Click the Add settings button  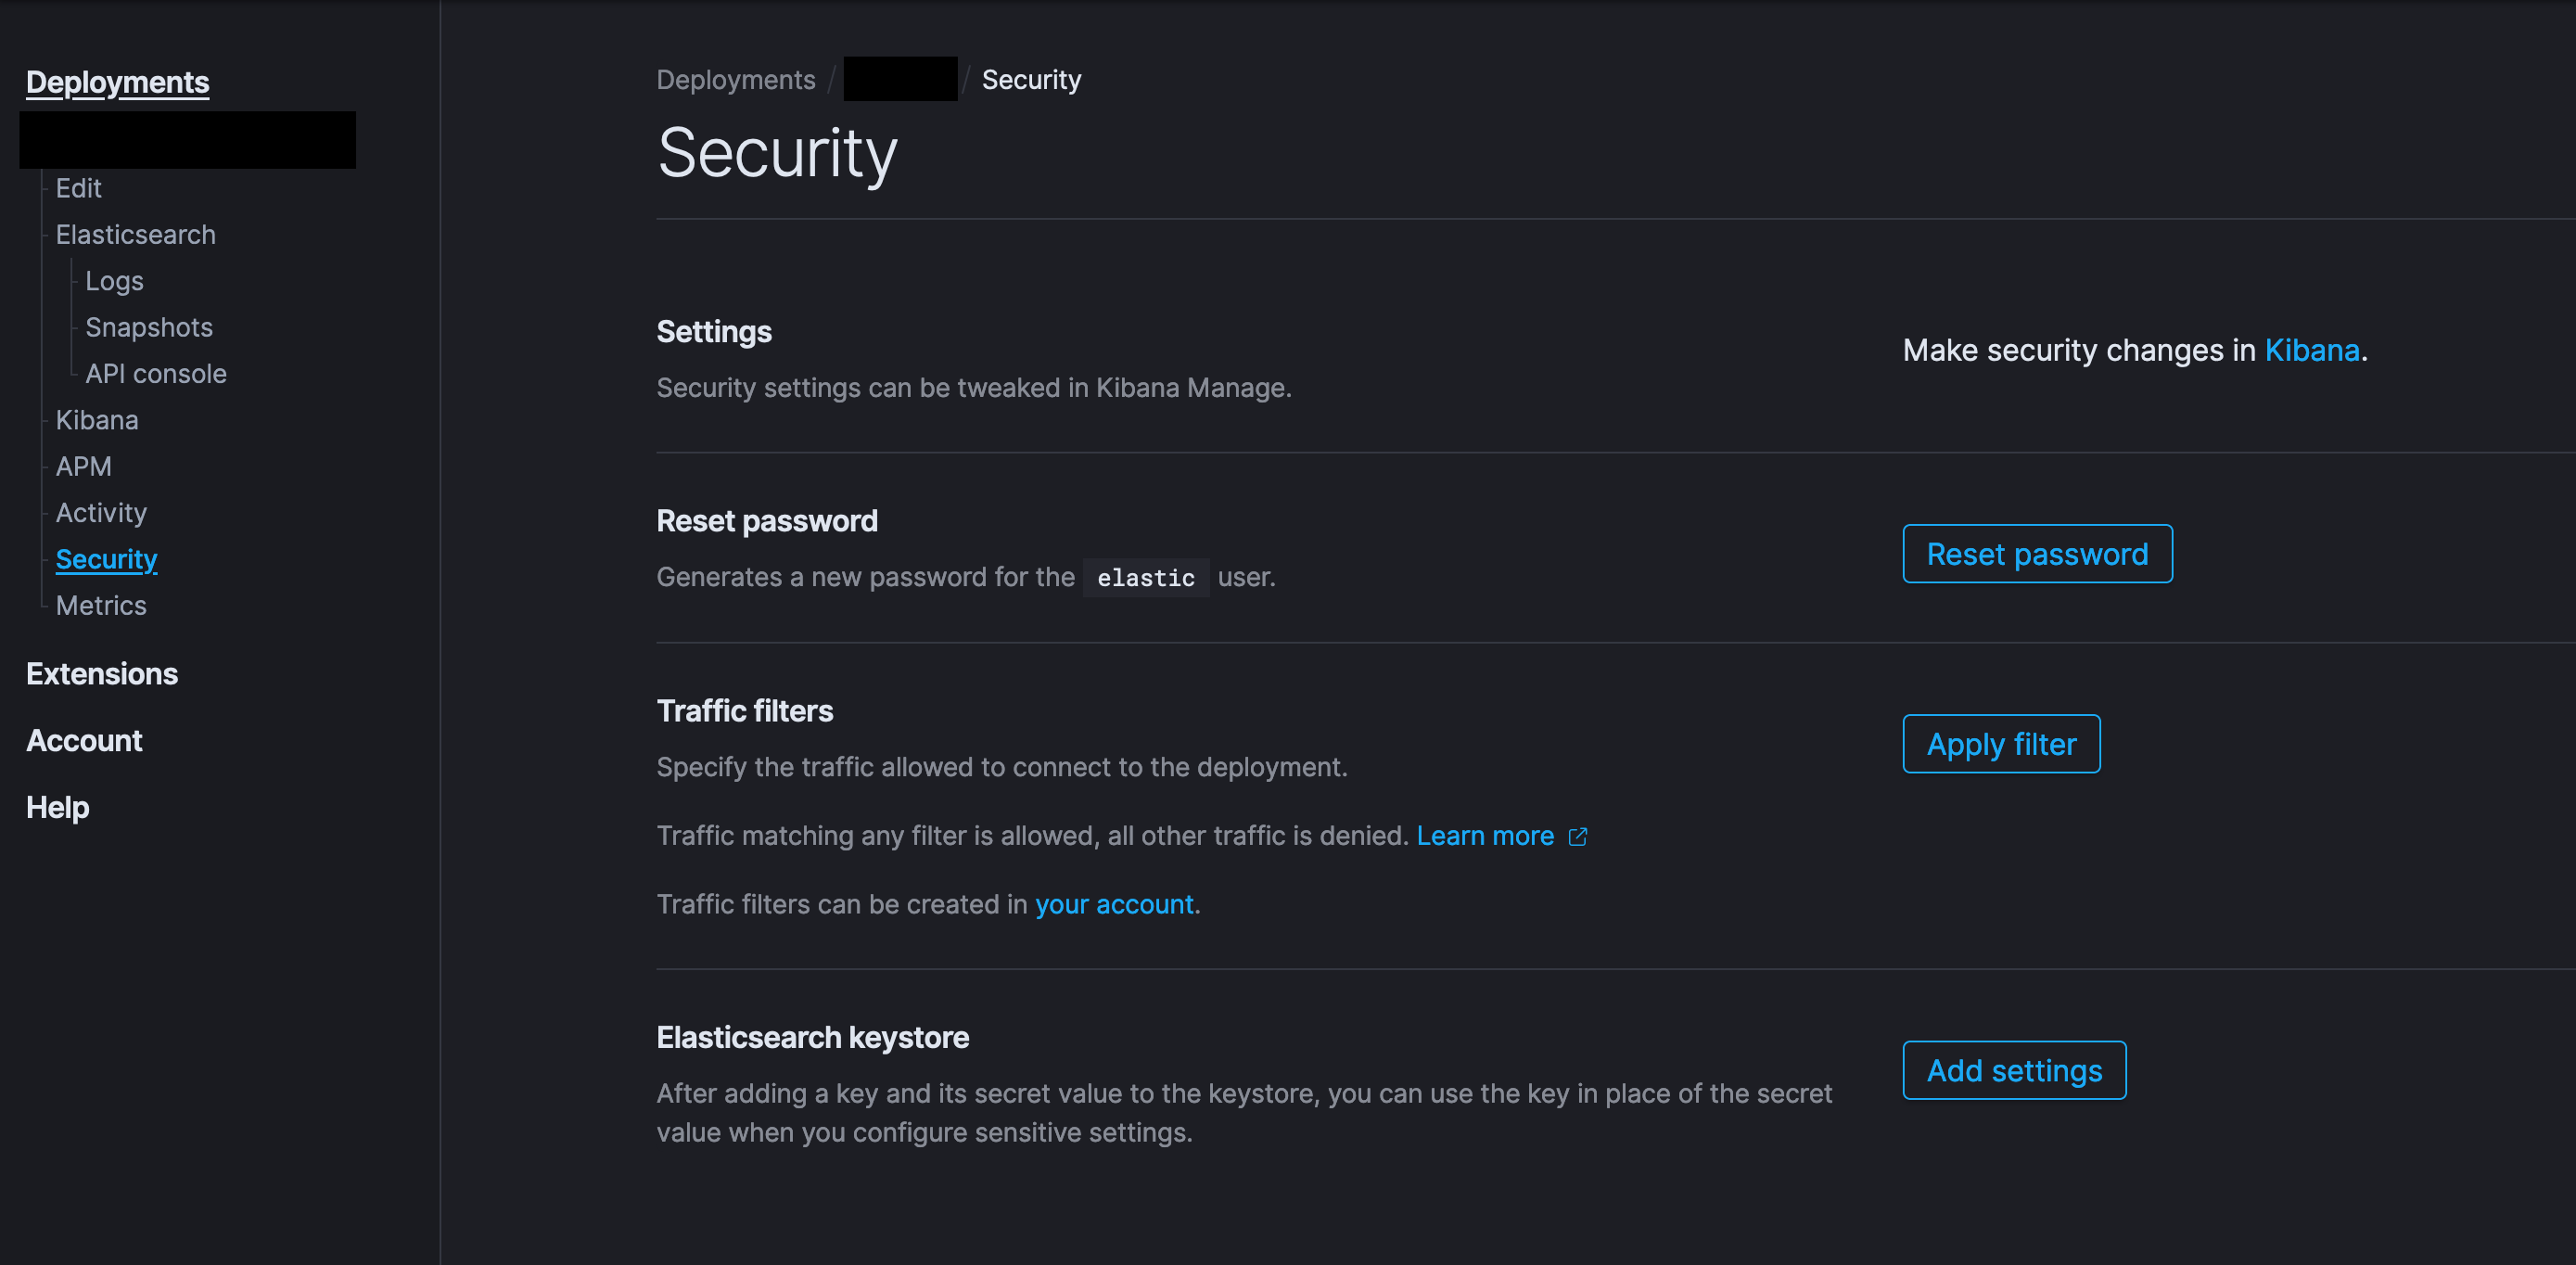(2014, 1071)
